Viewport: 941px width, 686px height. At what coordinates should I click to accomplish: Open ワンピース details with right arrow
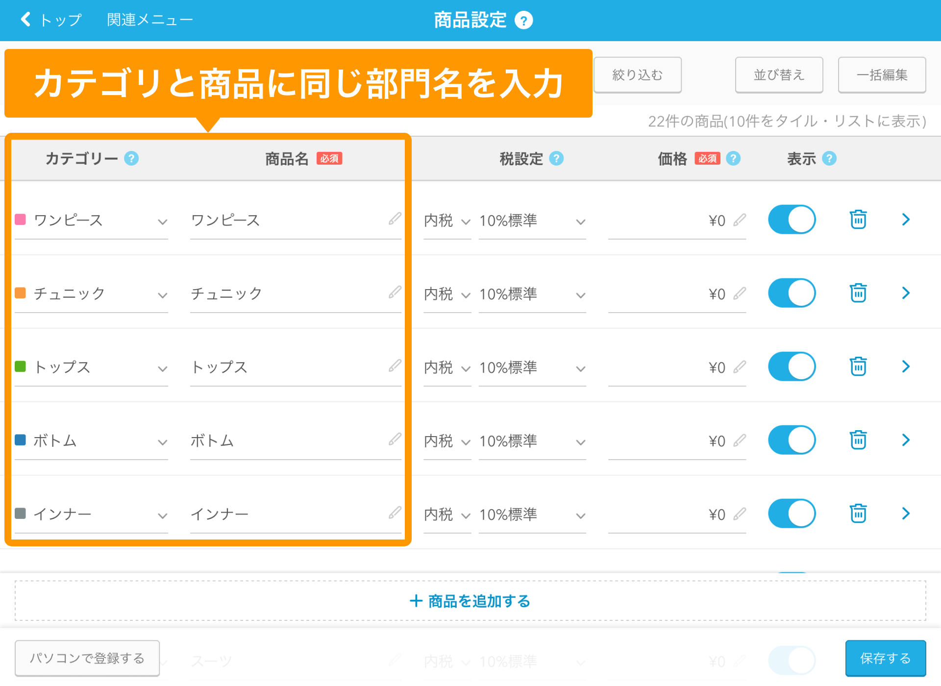tap(906, 220)
